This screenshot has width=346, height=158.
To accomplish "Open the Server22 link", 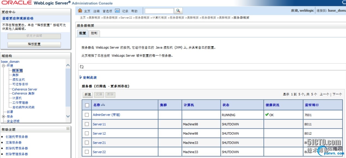I will tap(99, 152).
